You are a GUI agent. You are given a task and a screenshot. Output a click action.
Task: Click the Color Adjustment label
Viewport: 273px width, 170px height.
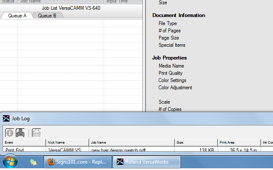[175, 88]
